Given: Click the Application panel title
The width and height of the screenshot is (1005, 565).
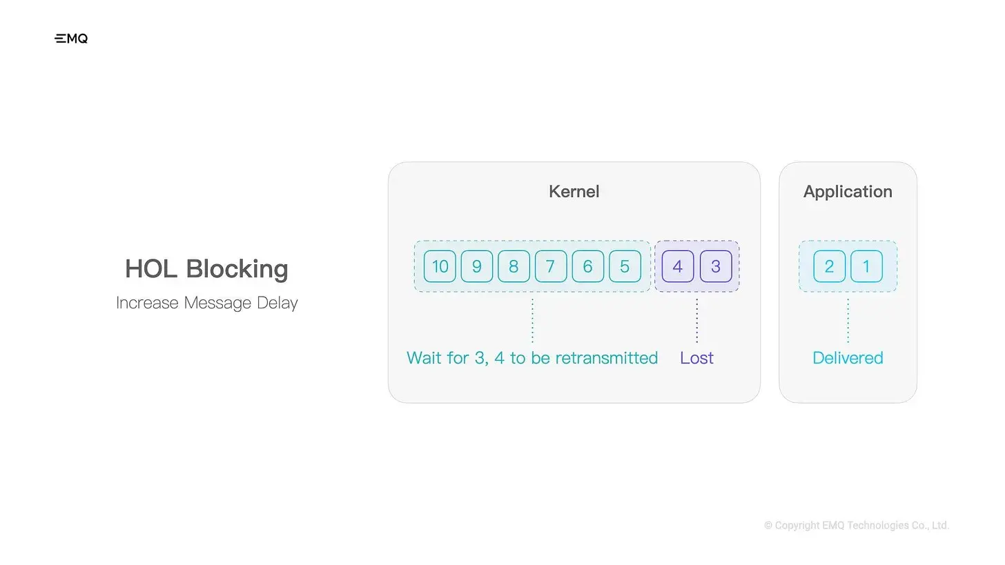Looking at the screenshot, I should click(848, 192).
